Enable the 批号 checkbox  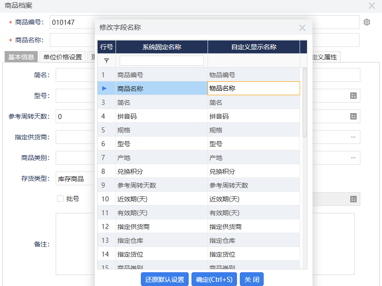pyautogui.click(x=59, y=199)
